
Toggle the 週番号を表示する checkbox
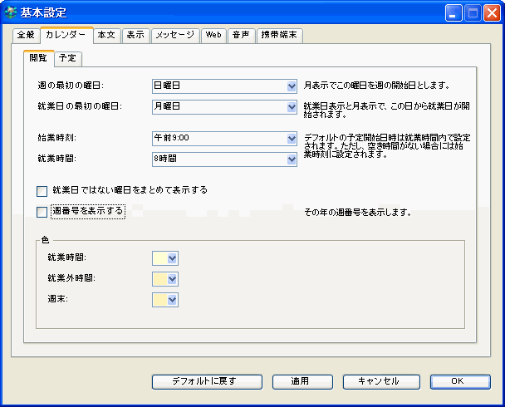click(x=42, y=212)
